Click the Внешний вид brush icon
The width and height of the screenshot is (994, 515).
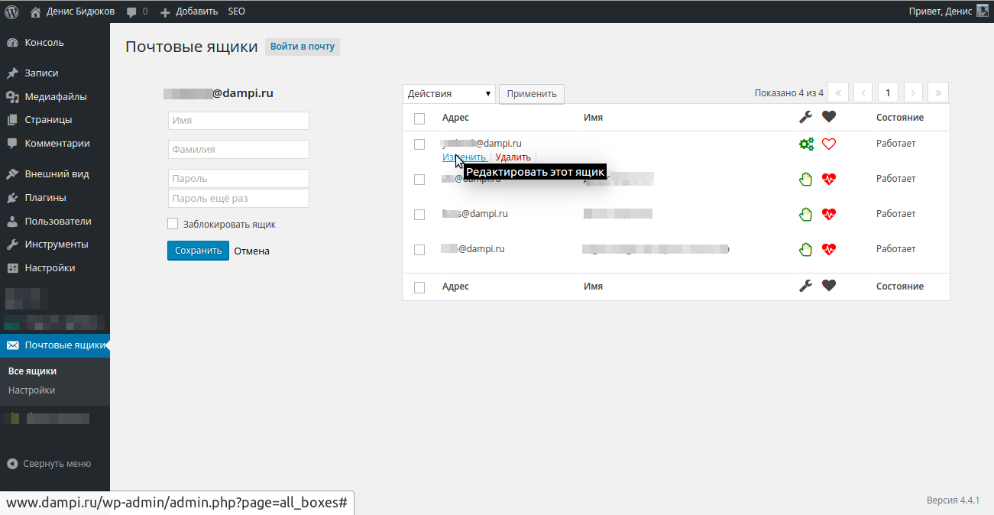pos(12,174)
